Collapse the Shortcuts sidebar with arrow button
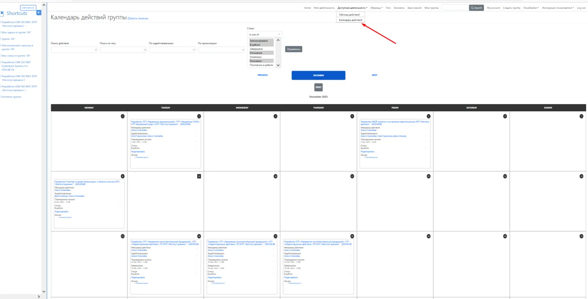This screenshot has width=588, height=299. (x=38, y=13)
